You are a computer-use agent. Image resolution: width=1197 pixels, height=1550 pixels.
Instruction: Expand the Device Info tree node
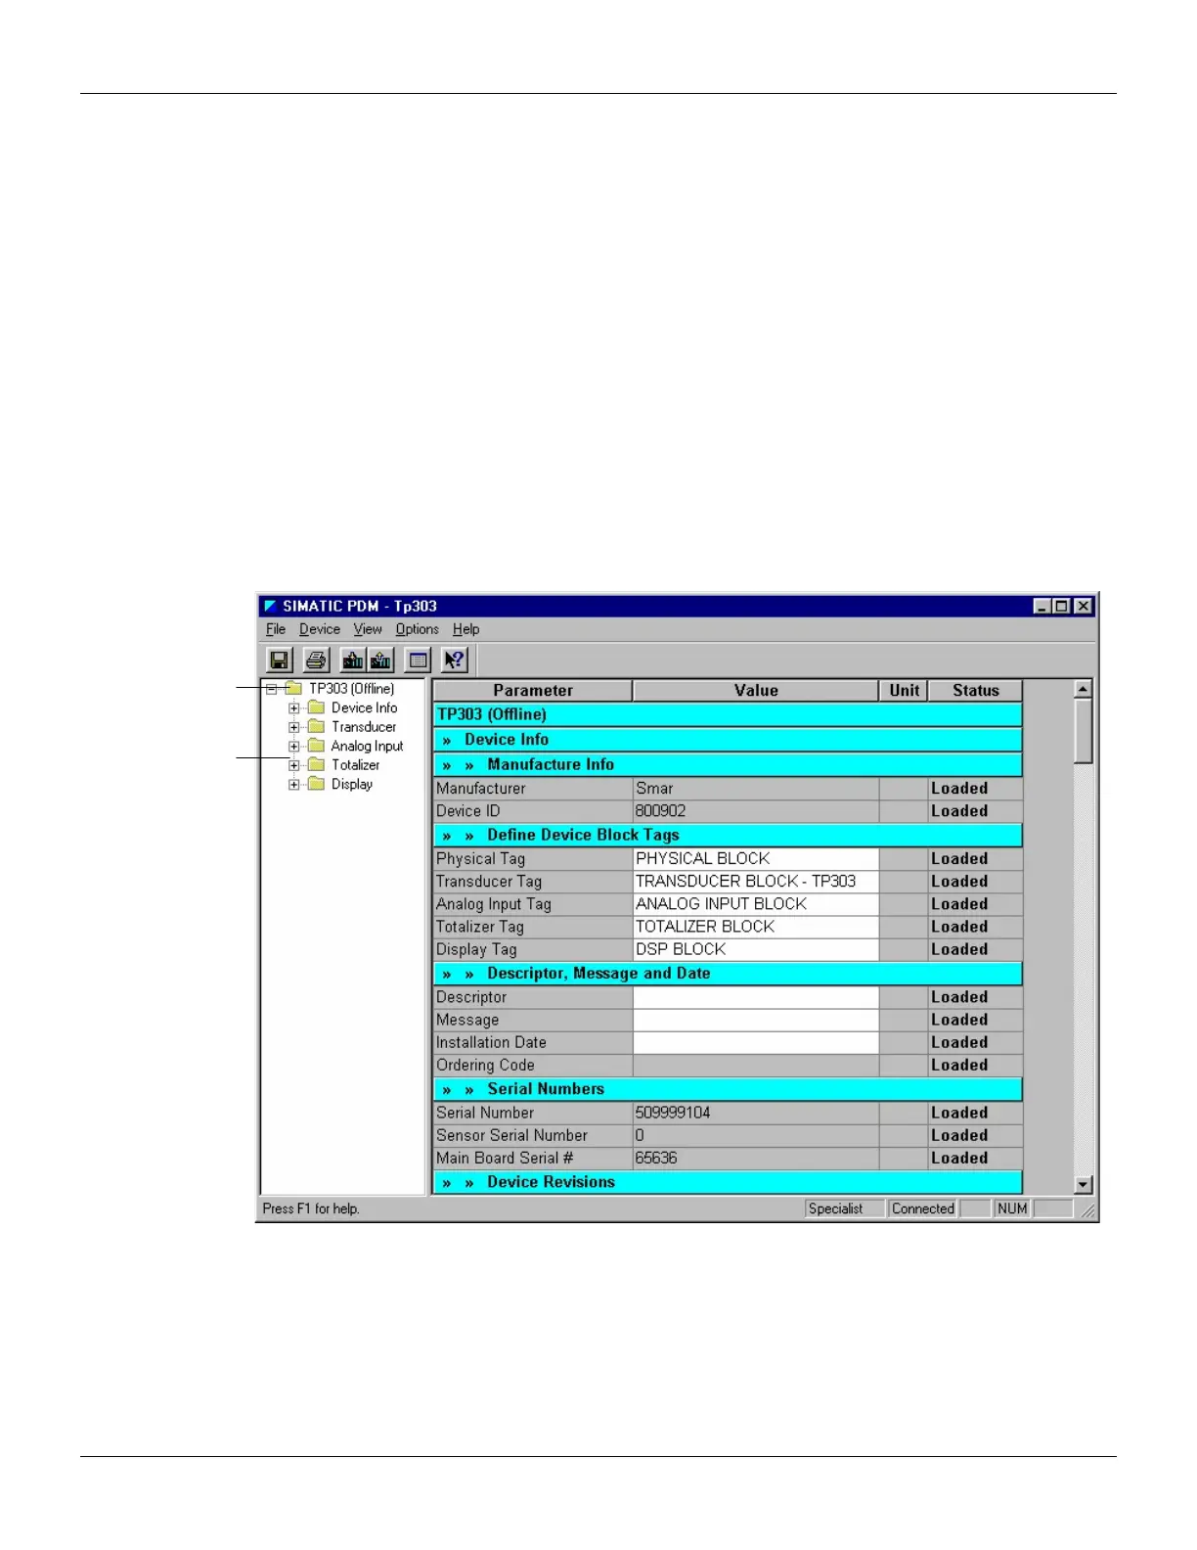pyautogui.click(x=294, y=707)
